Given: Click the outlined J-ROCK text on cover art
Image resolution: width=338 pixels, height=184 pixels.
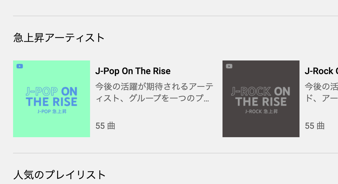Looking at the screenshot, I should click(x=251, y=91).
